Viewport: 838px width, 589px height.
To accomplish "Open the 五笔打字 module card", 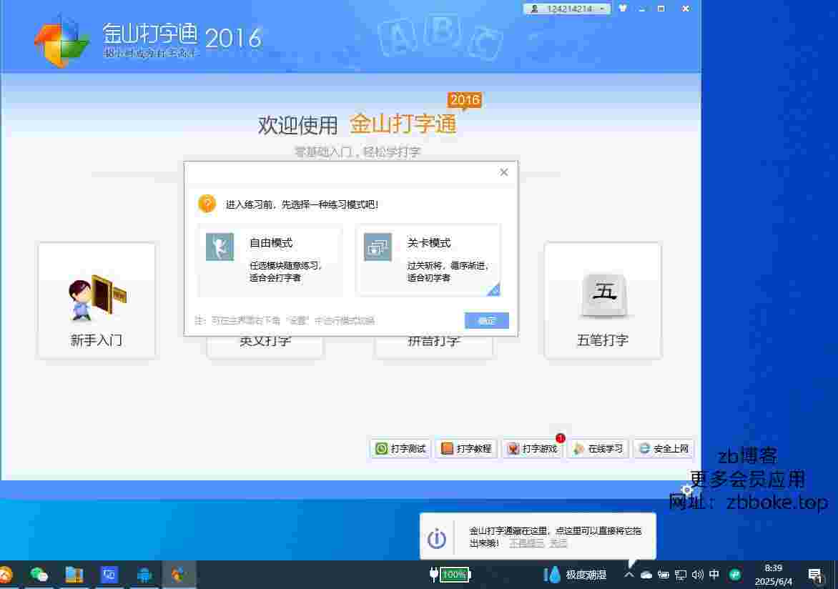I will click(603, 300).
